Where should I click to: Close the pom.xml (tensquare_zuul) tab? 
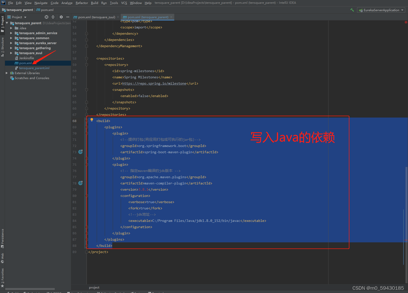[118, 17]
